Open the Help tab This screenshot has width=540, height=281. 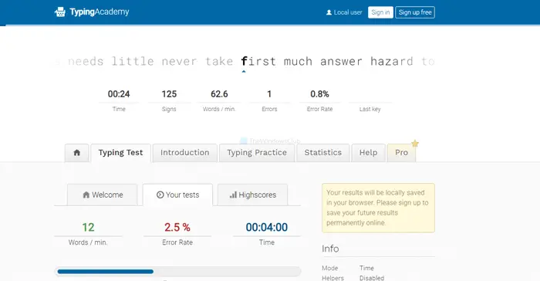tap(368, 153)
